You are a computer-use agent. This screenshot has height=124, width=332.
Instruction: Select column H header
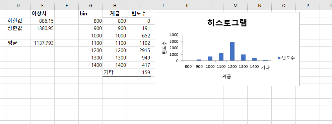tap(115, 6)
